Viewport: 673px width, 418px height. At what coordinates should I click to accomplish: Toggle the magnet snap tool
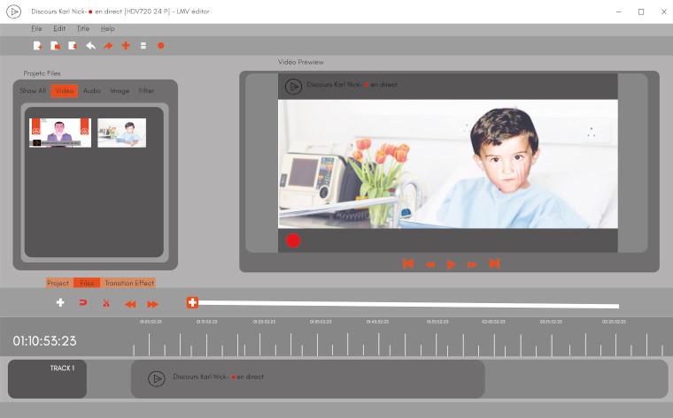(83, 303)
